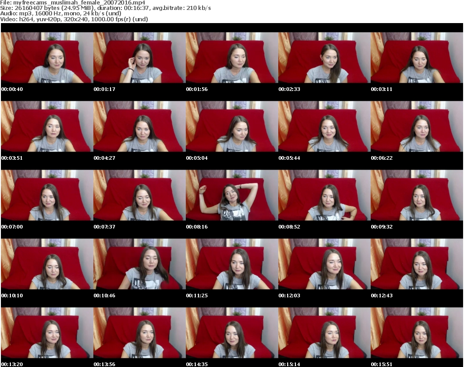The width and height of the screenshot is (464, 367).
Task: Select the thumbnail frame at 00:03:51
Action: tap(47, 126)
